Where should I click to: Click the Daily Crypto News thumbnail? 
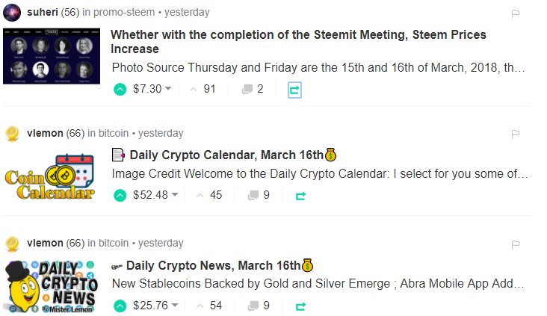tap(51, 286)
